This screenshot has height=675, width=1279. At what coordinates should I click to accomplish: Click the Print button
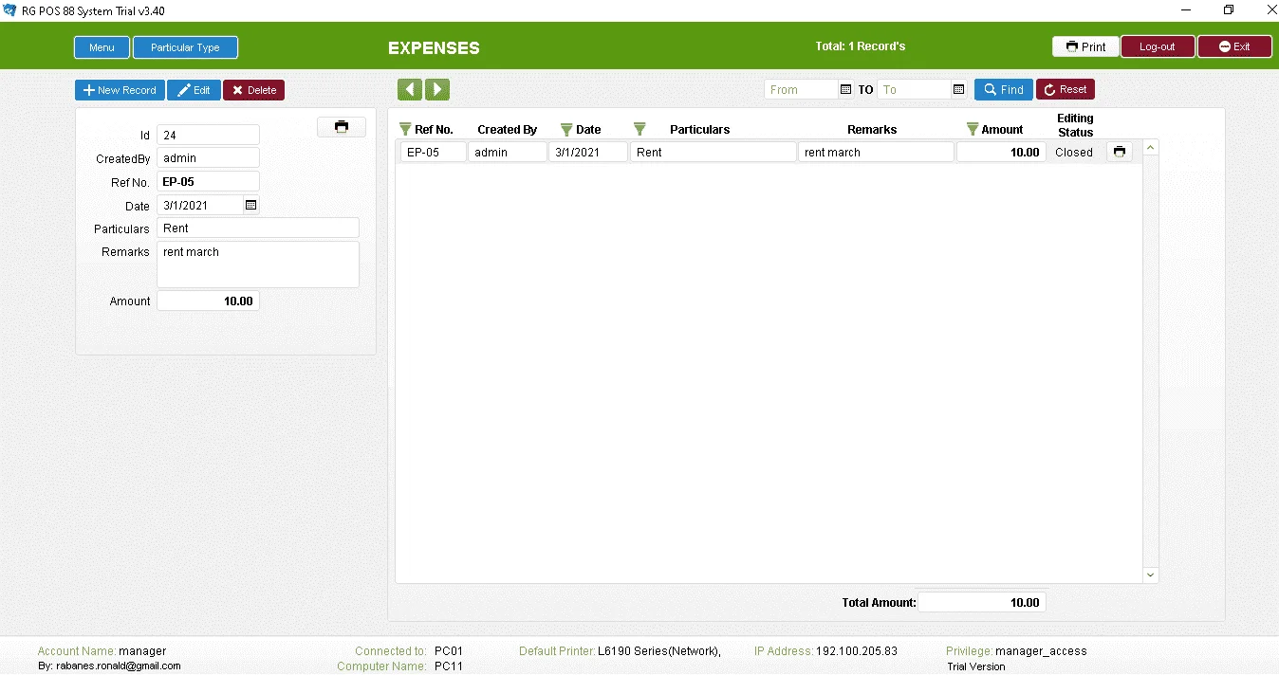coord(1085,46)
